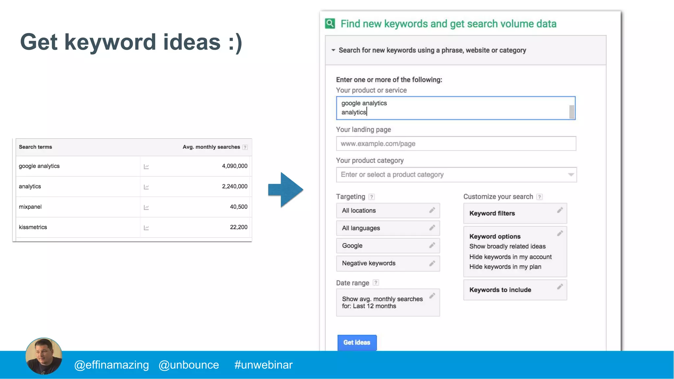
Task: Click the Get ideas button
Action: [x=357, y=342]
